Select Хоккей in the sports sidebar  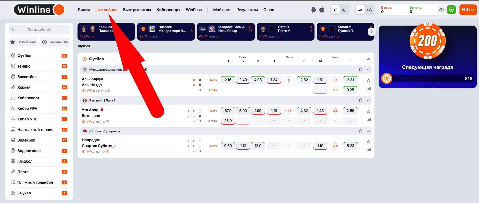[x=24, y=87]
